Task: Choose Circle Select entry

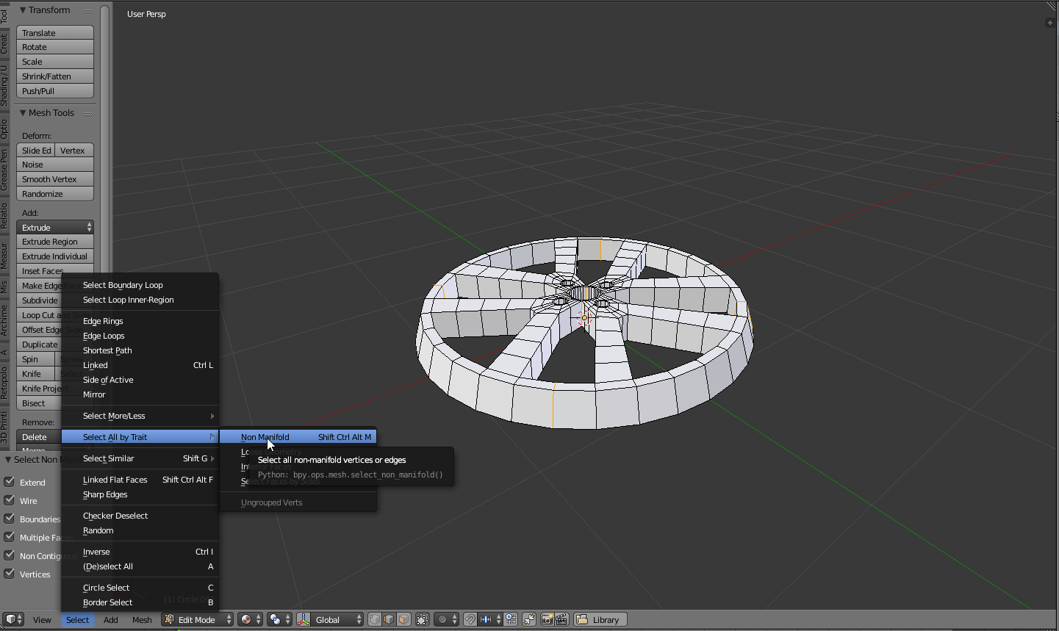Action: click(140, 588)
